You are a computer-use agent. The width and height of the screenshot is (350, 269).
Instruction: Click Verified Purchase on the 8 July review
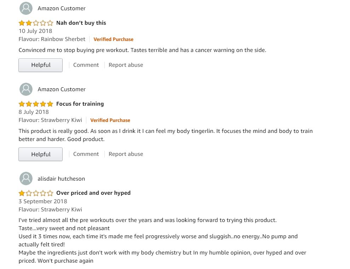click(x=110, y=120)
